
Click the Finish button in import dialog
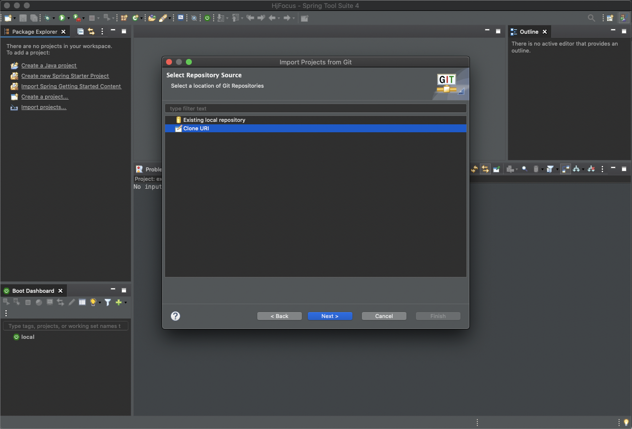tap(438, 316)
